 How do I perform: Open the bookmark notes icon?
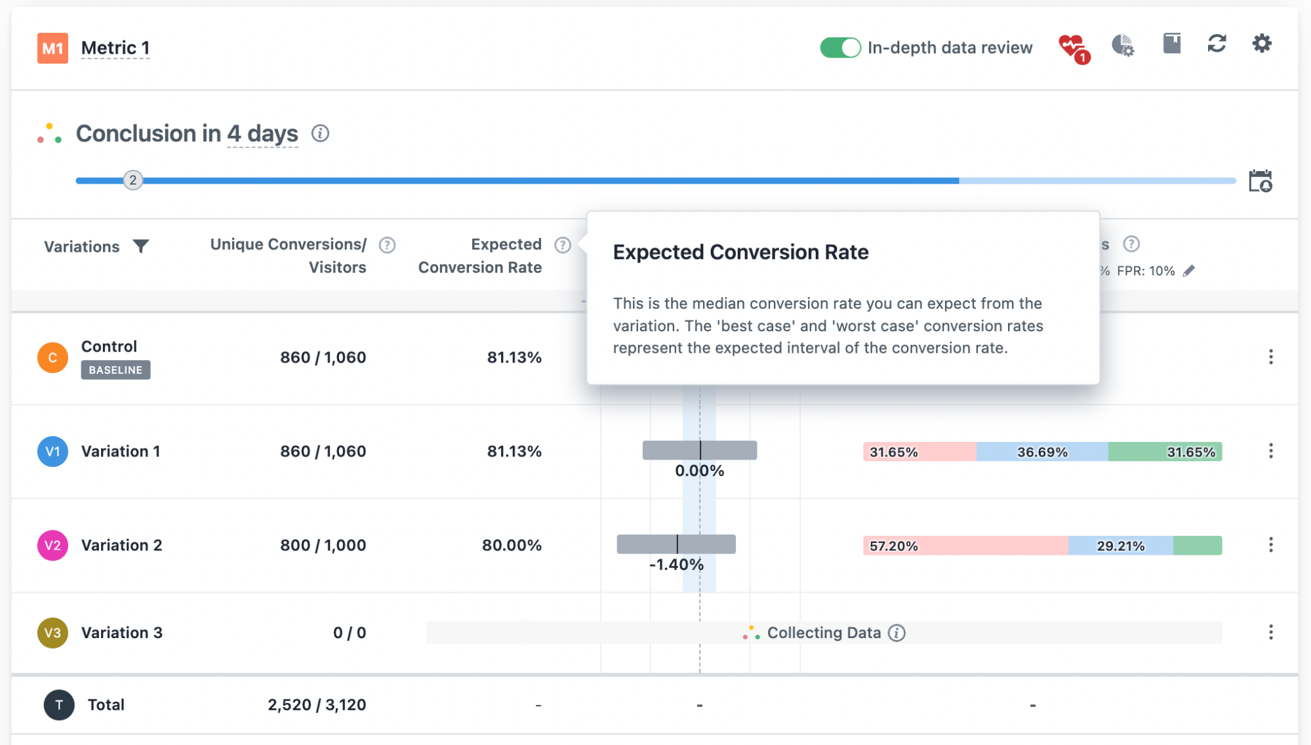tap(1171, 44)
